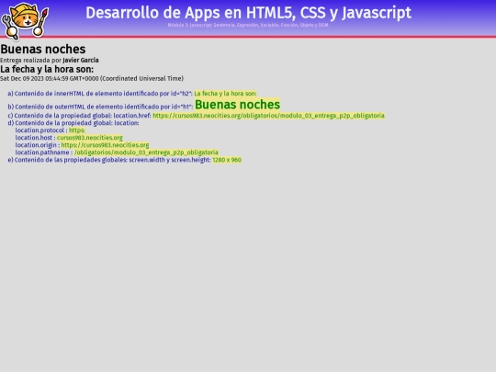Click the label 'c) Contenido de la propiedad global: location.href'
Viewport: 496px width, 372px height.
click(79, 116)
